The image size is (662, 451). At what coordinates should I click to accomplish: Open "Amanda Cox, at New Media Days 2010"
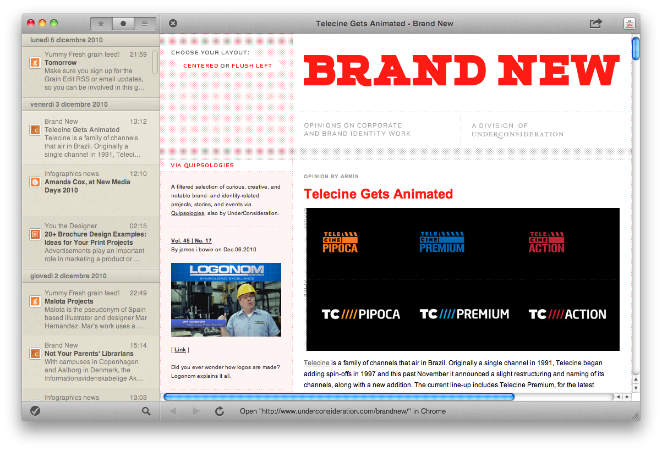point(91,190)
